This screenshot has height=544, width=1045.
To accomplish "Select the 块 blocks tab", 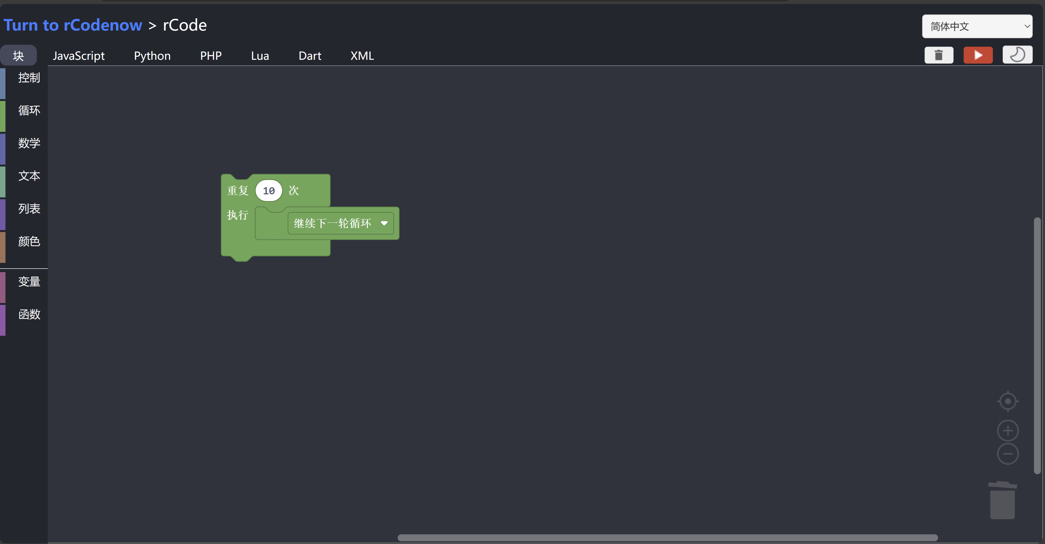I will point(18,56).
